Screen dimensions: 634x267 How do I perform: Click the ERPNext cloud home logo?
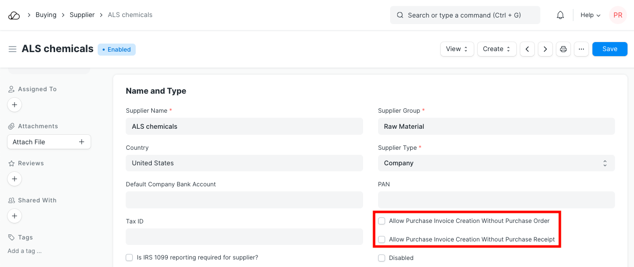[14, 15]
